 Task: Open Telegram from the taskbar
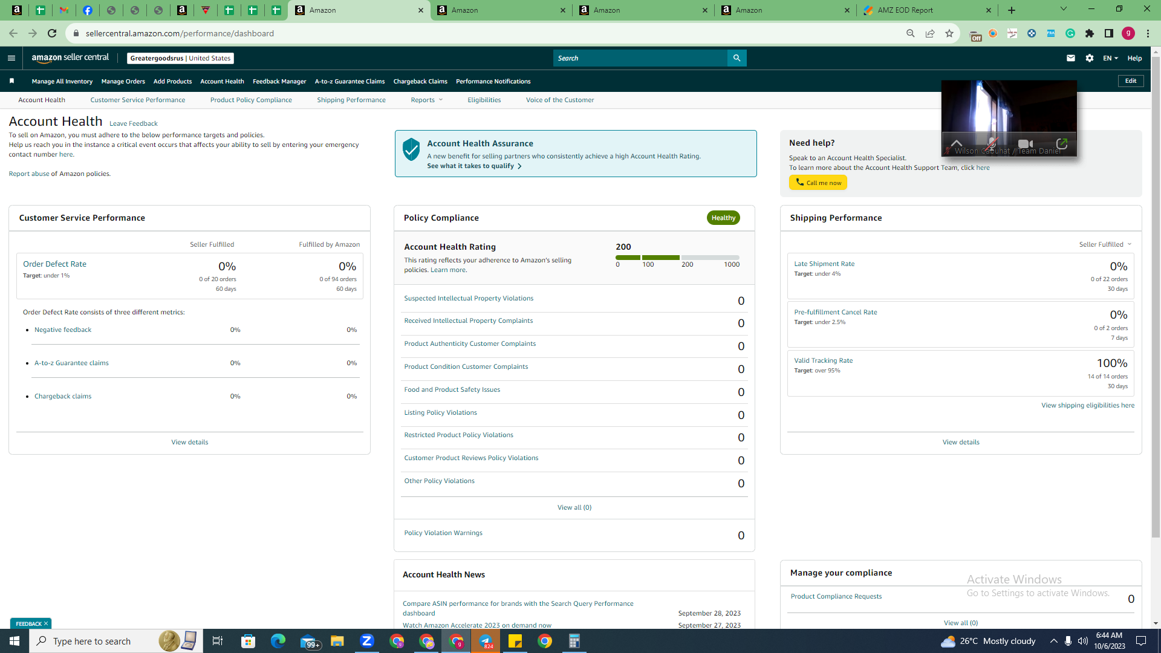tap(486, 641)
